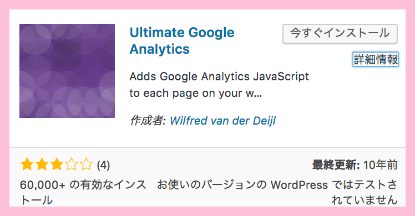Image resolution: width=415 pixels, height=216 pixels.
Task: Click the third filled rating star
Action: [57, 164]
